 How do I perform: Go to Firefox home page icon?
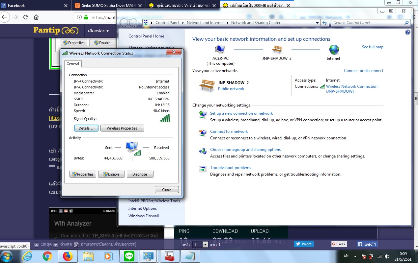36,17
